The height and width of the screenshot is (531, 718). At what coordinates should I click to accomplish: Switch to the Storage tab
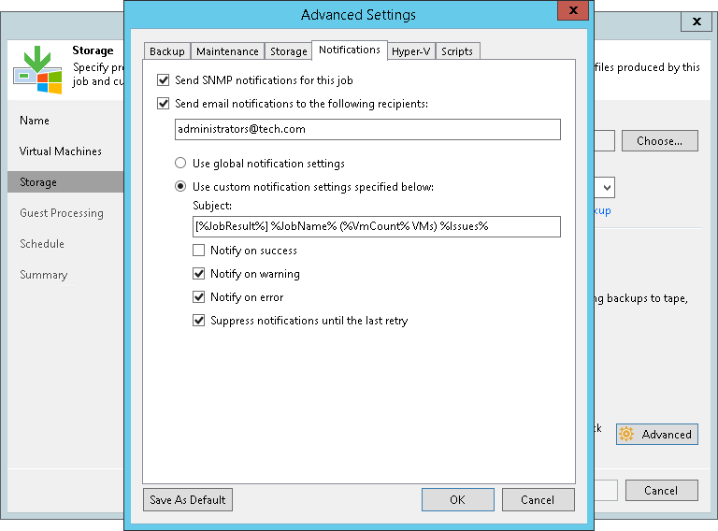click(x=289, y=51)
